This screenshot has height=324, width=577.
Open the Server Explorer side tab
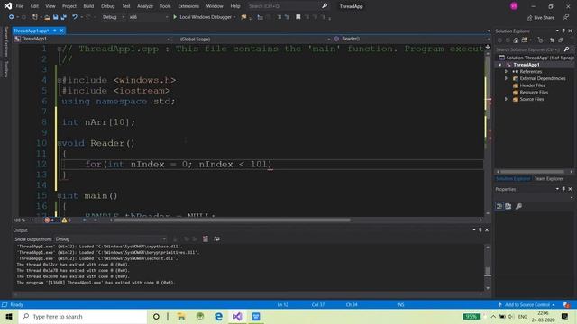click(6, 42)
